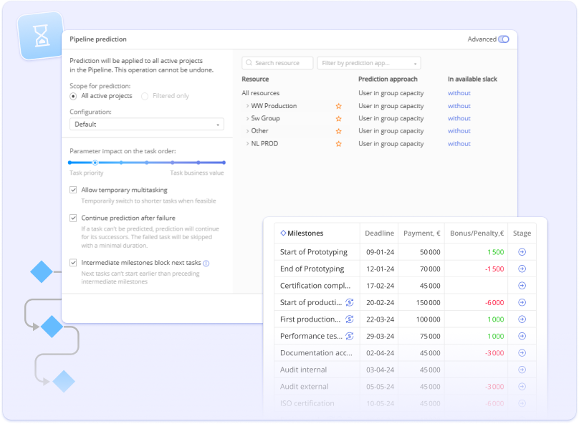Expand the NL PROD resource group

[247, 143]
